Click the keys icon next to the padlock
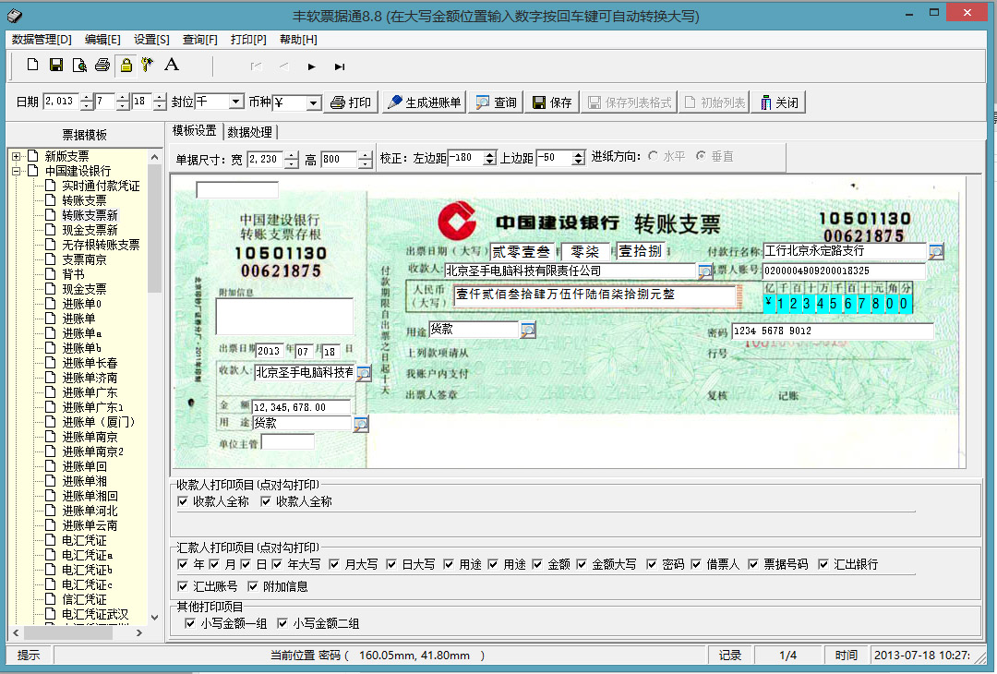Viewport: 997px width, 674px height. click(x=148, y=65)
